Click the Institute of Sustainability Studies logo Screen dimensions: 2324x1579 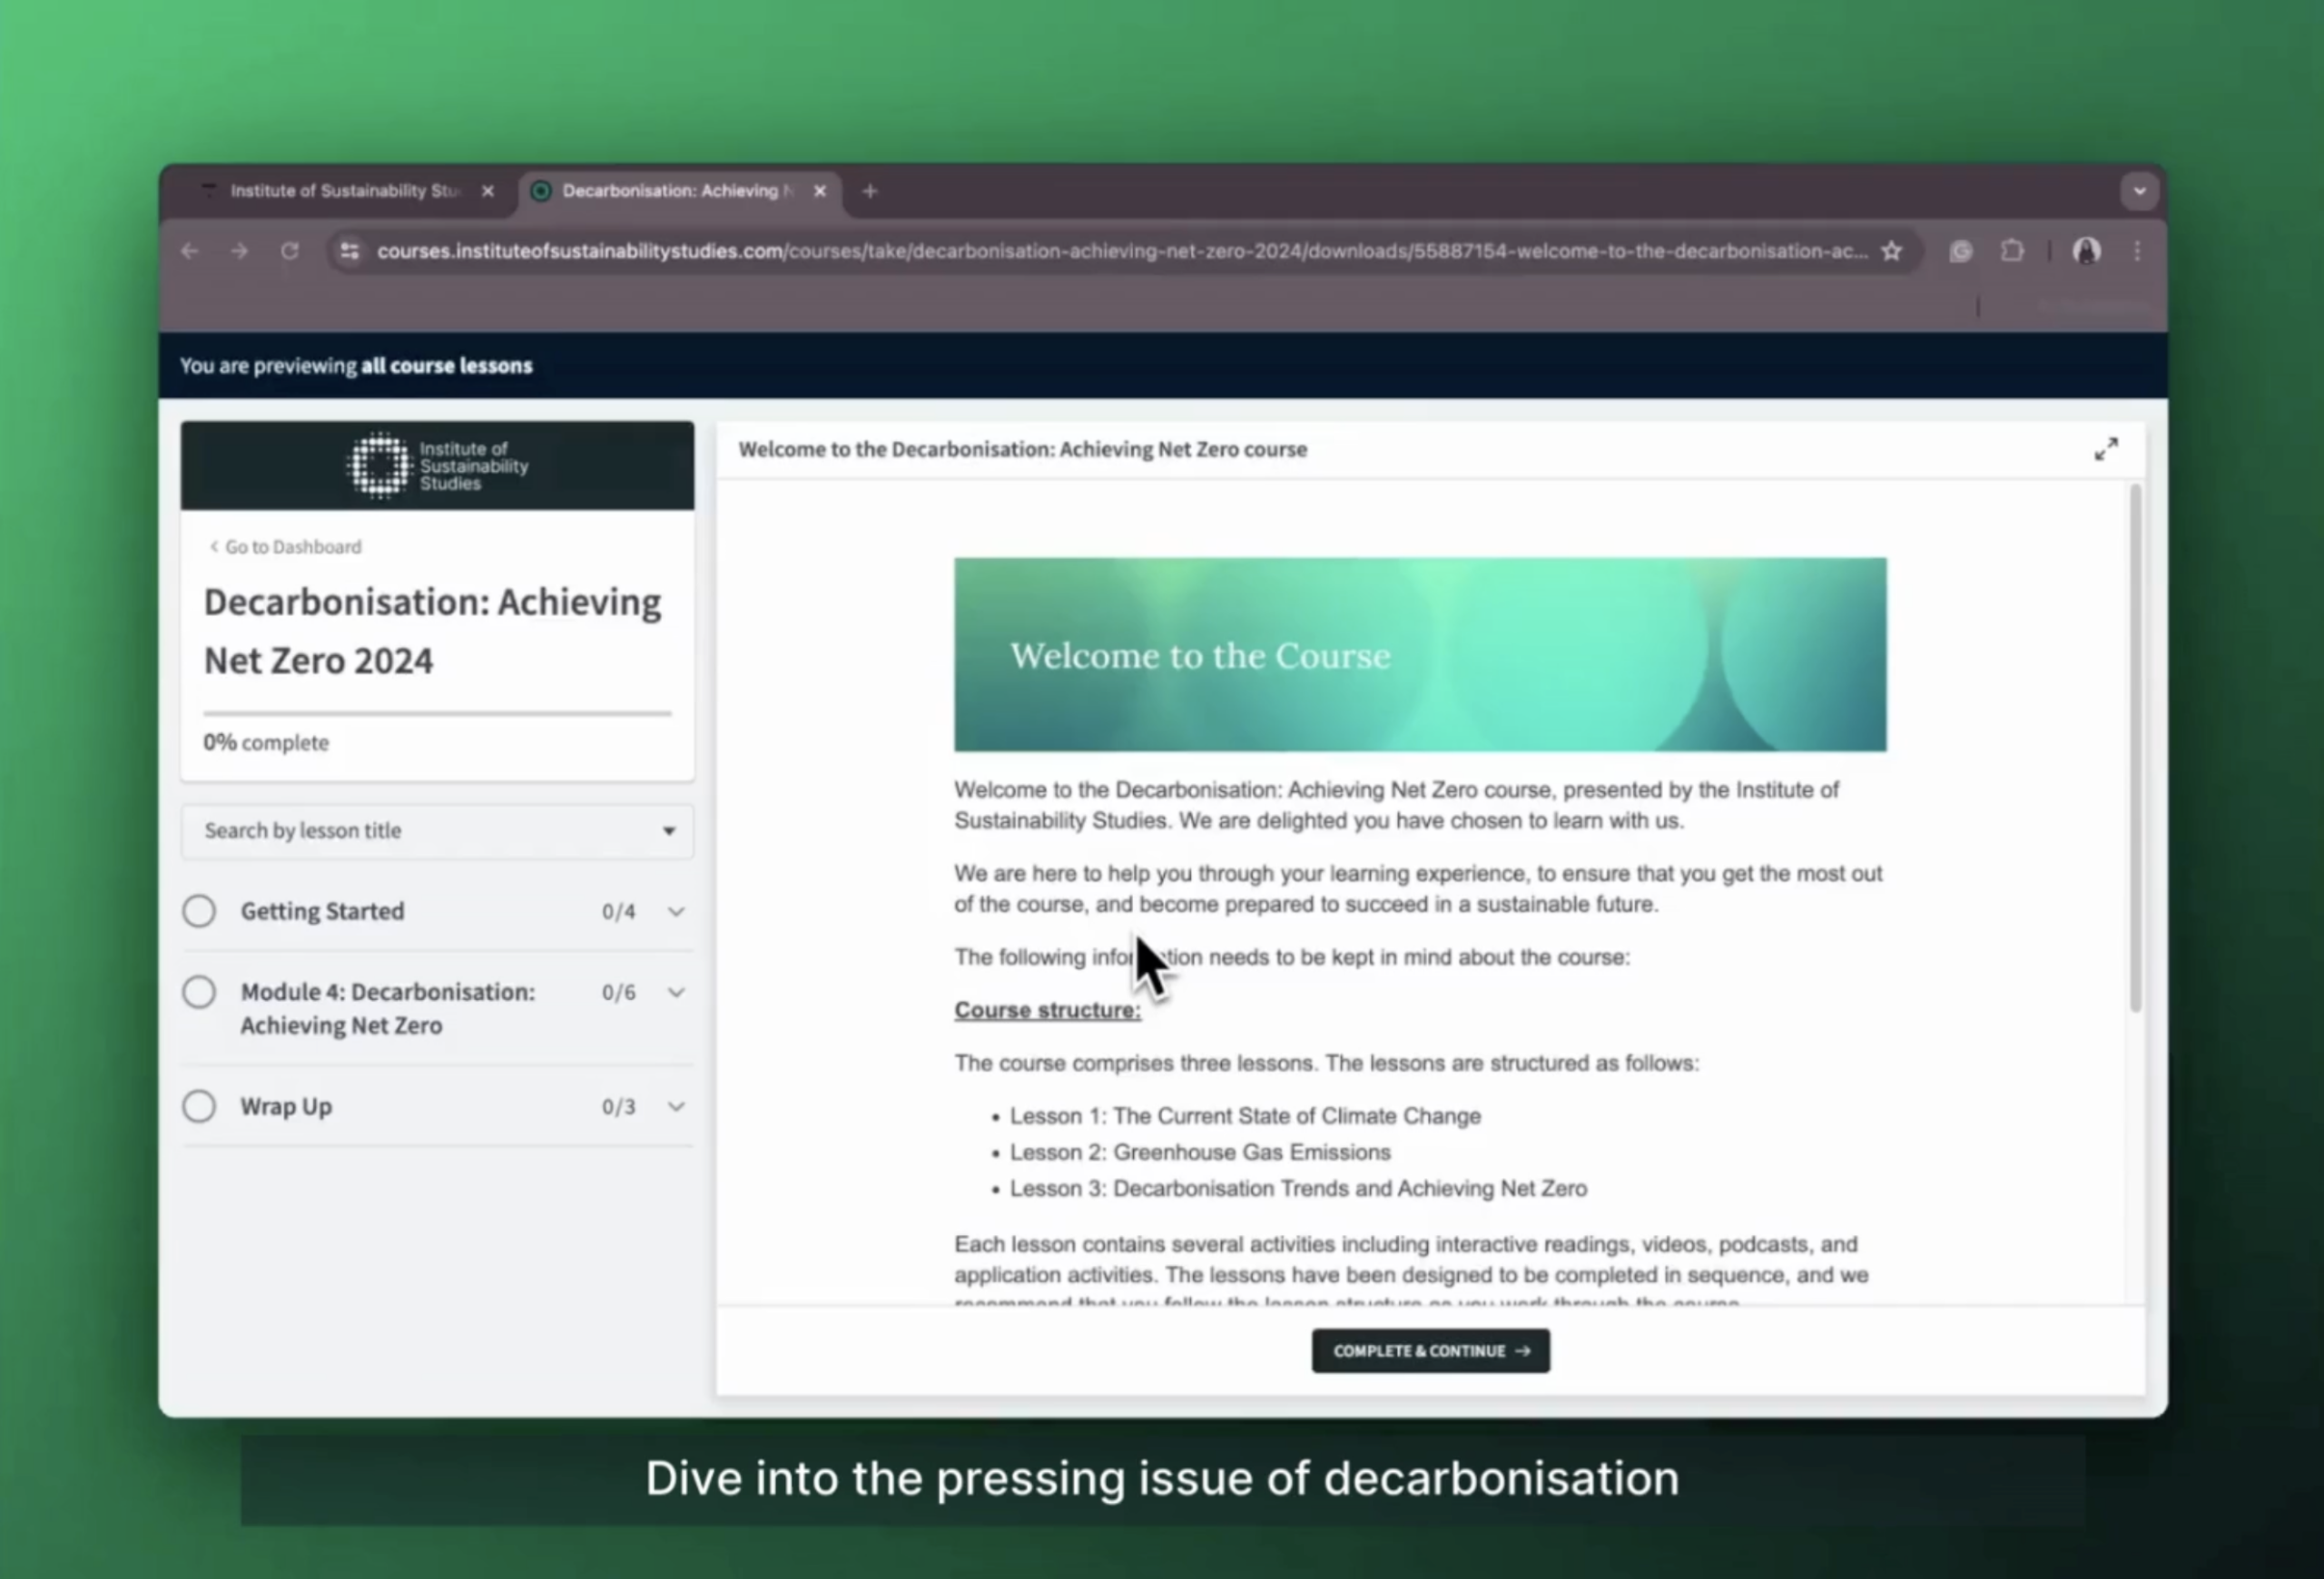coord(437,466)
